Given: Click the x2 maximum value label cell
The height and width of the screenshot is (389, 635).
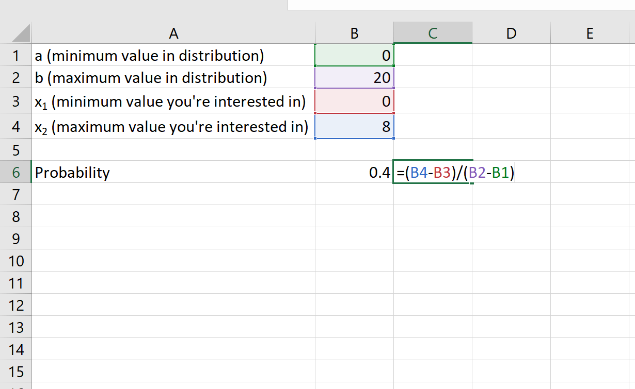Looking at the screenshot, I should pos(173,126).
